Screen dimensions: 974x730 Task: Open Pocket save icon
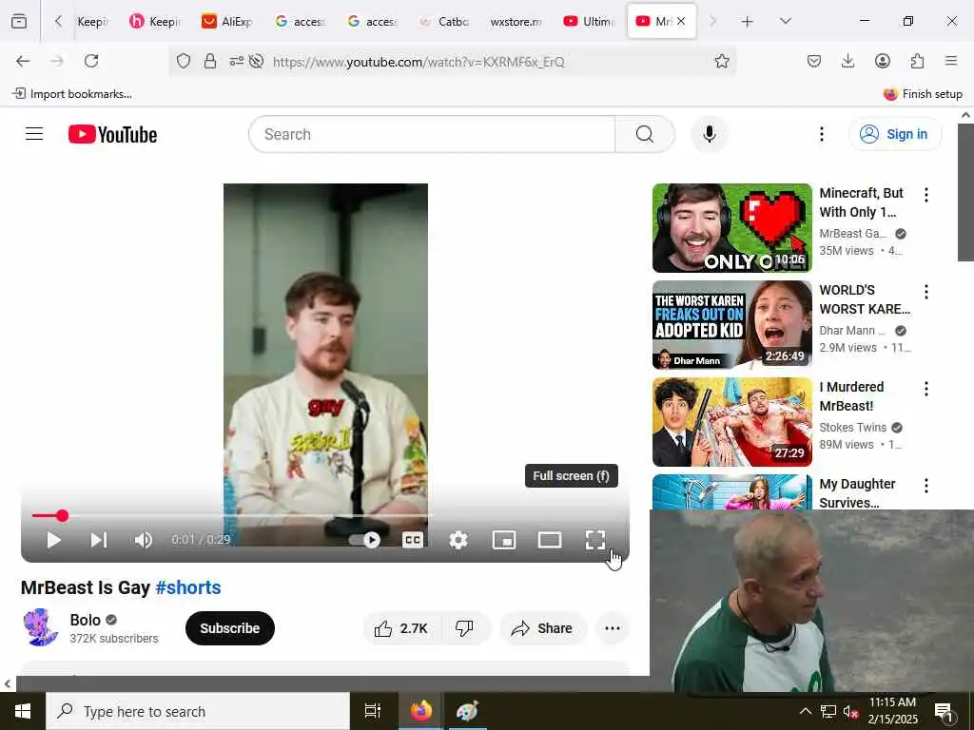[814, 61]
